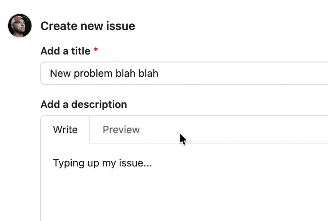Click inside the description text area
Image resolution: width=328 pixels, height=221 pixels.
tap(184, 182)
